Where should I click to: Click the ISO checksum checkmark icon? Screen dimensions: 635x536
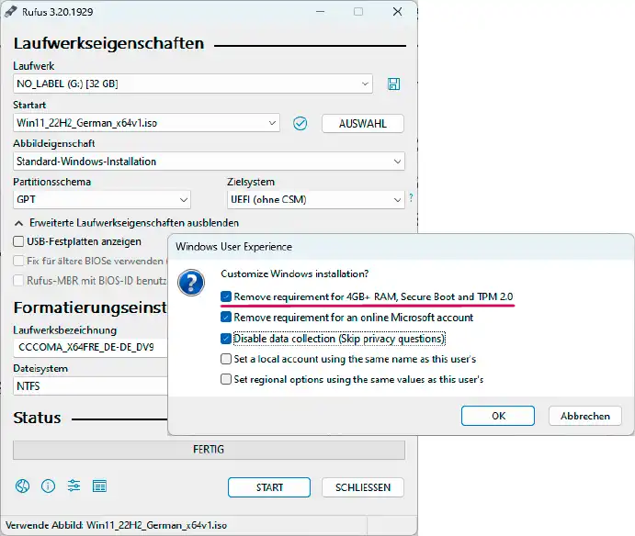click(x=300, y=123)
